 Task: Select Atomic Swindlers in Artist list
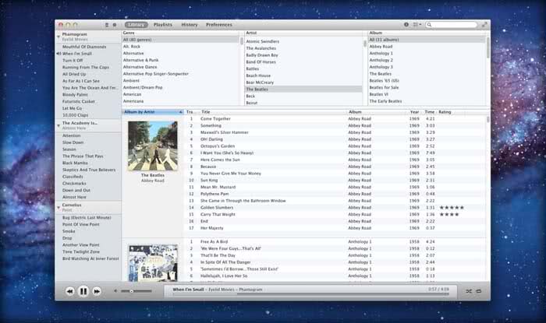point(263,41)
